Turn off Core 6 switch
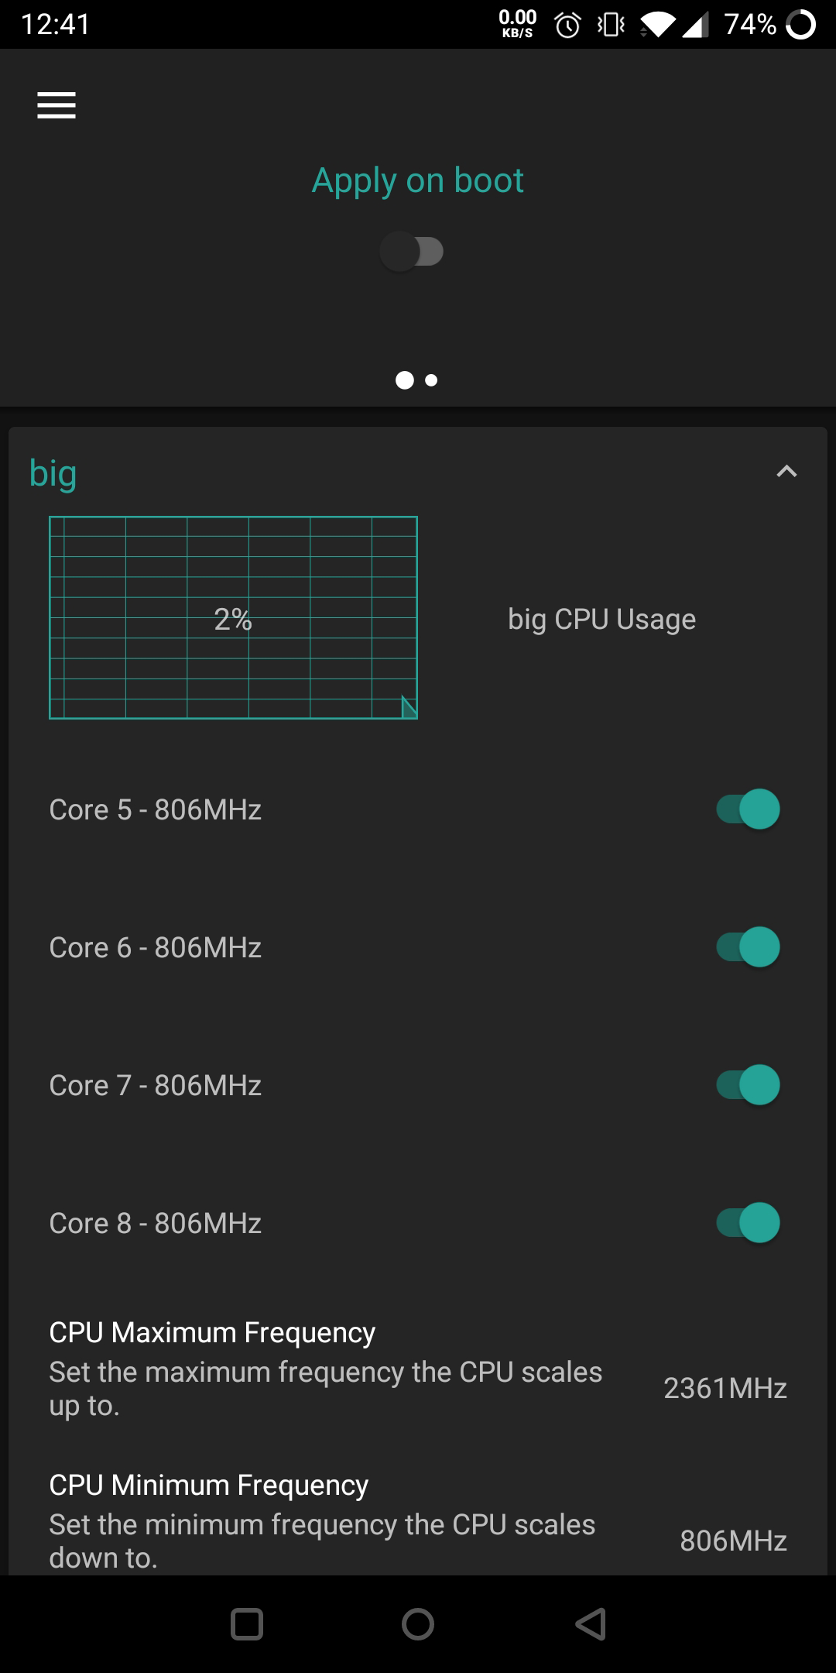This screenshot has width=836, height=1673. tap(748, 947)
